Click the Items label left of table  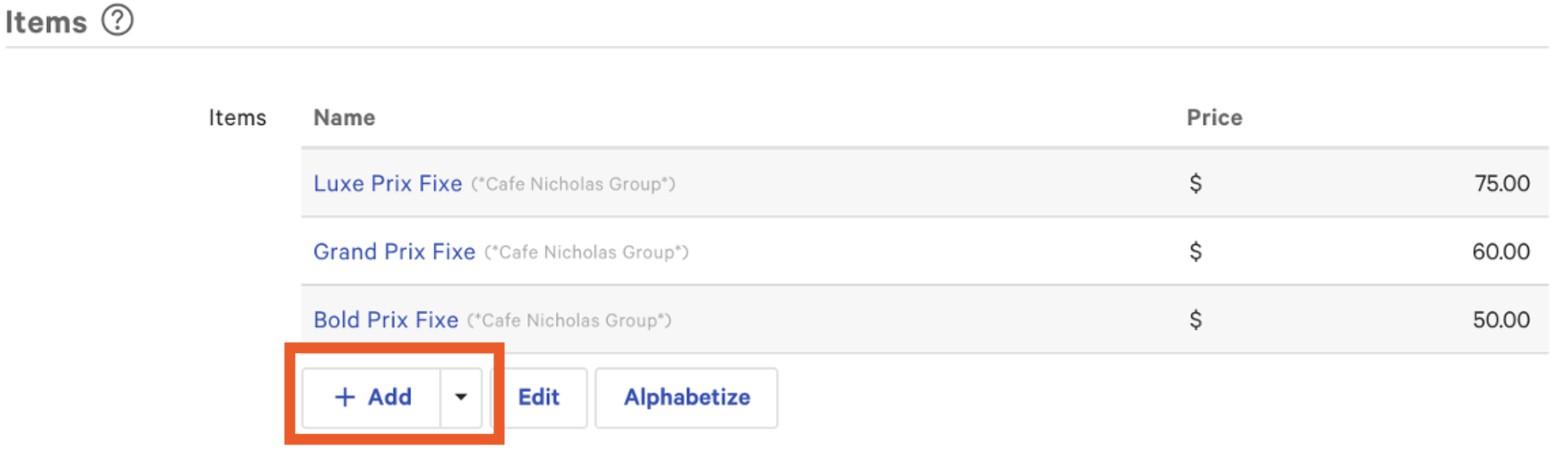237,118
